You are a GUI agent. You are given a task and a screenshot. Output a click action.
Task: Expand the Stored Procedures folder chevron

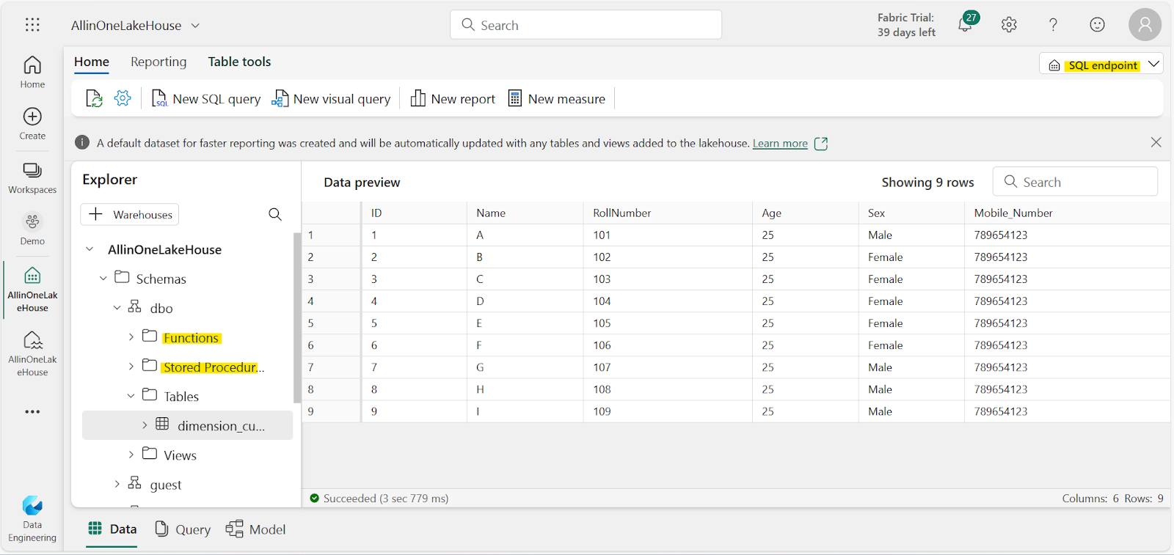(131, 367)
